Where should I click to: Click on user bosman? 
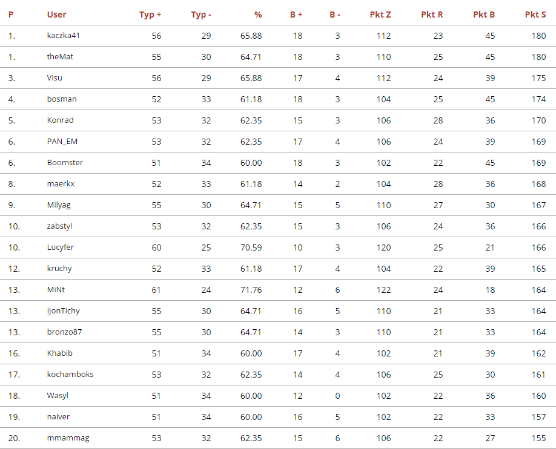(62, 99)
